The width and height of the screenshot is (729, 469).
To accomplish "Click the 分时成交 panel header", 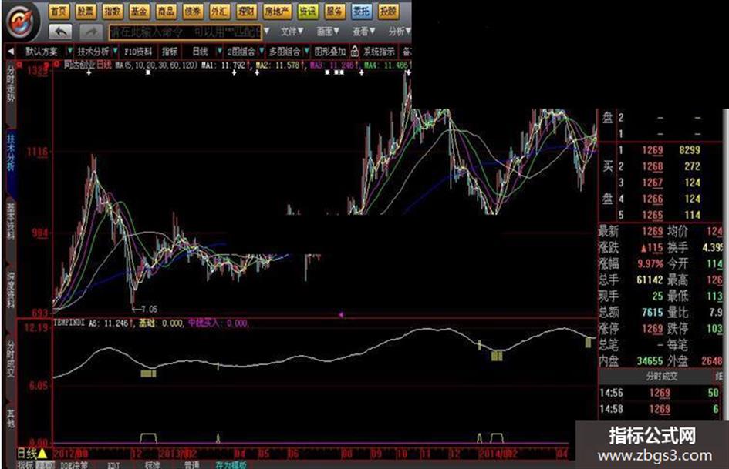I will 662,377.
